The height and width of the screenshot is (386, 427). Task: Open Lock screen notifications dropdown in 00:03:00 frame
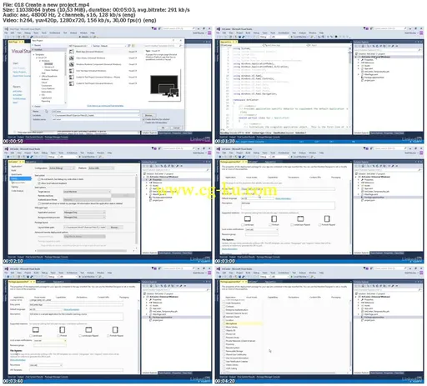pos(262,229)
